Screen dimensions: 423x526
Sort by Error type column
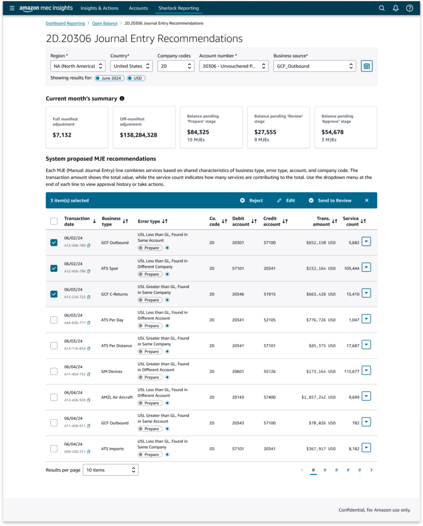pyautogui.click(x=165, y=221)
